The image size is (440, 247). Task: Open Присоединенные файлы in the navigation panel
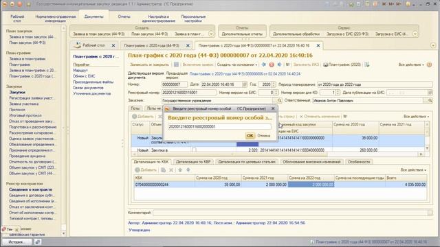click(x=93, y=82)
